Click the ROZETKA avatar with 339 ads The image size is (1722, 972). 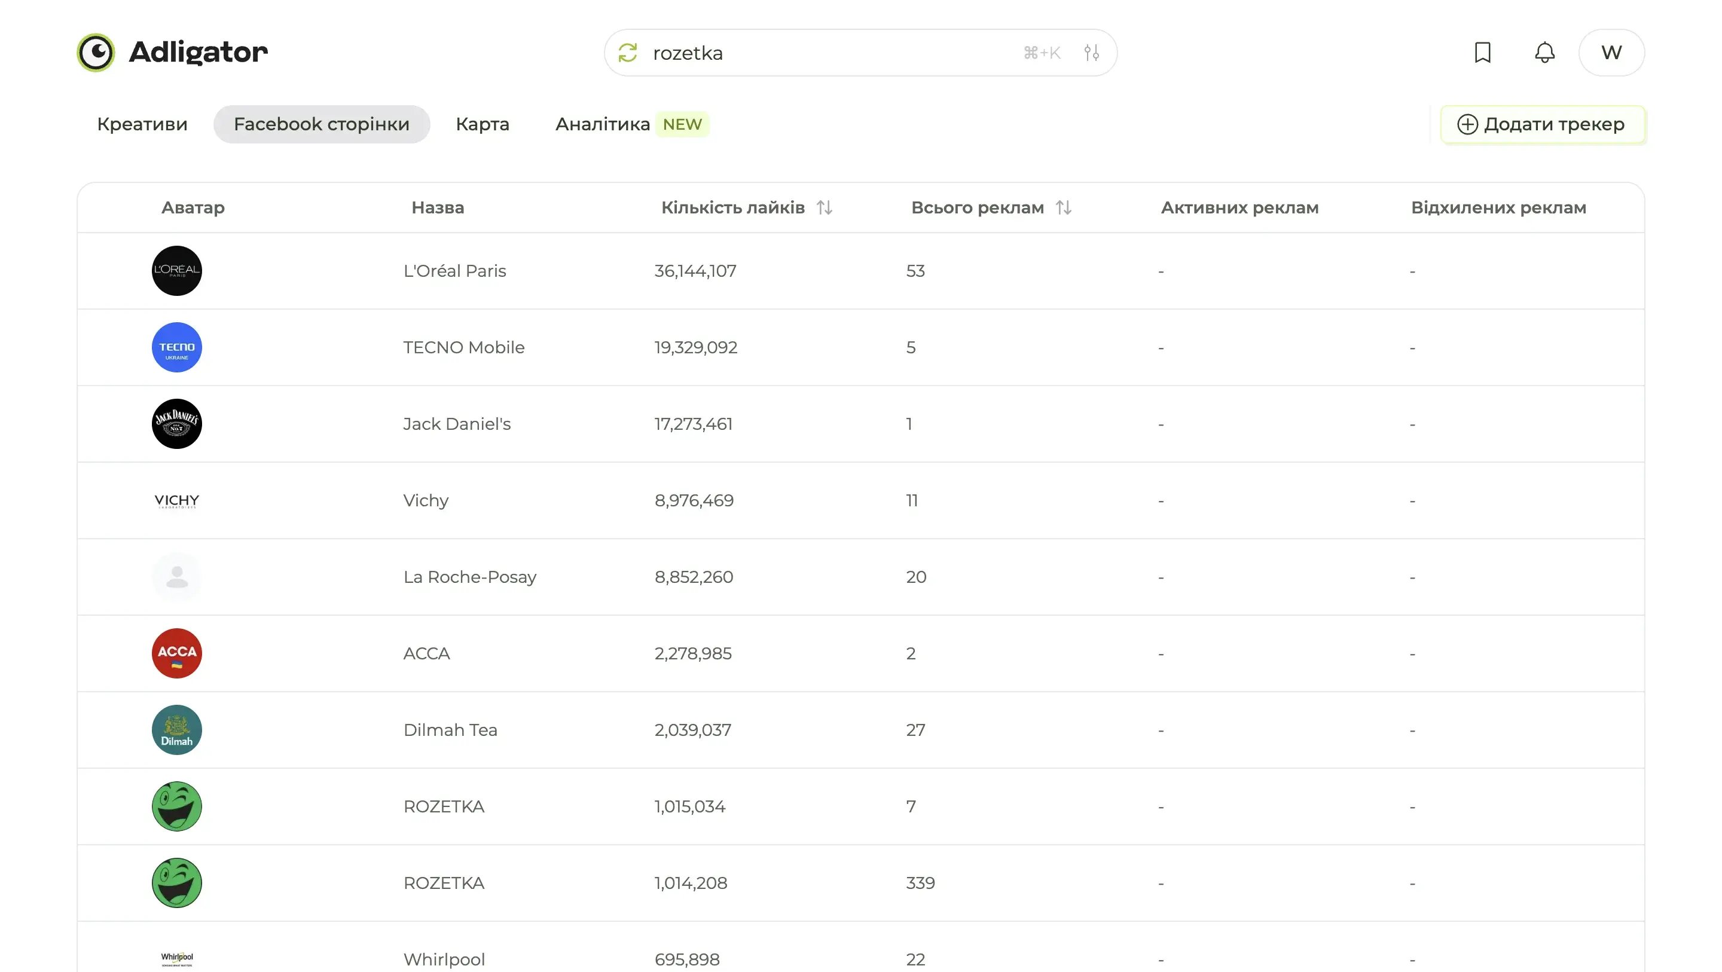pos(176,883)
